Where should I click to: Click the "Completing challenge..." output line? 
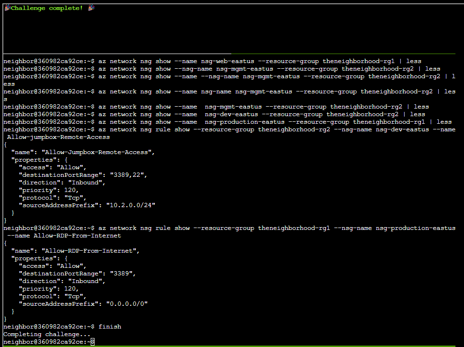coord(47,334)
